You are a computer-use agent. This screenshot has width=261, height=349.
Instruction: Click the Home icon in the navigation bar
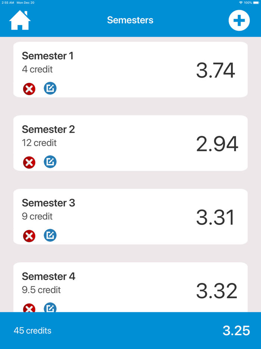click(x=20, y=20)
